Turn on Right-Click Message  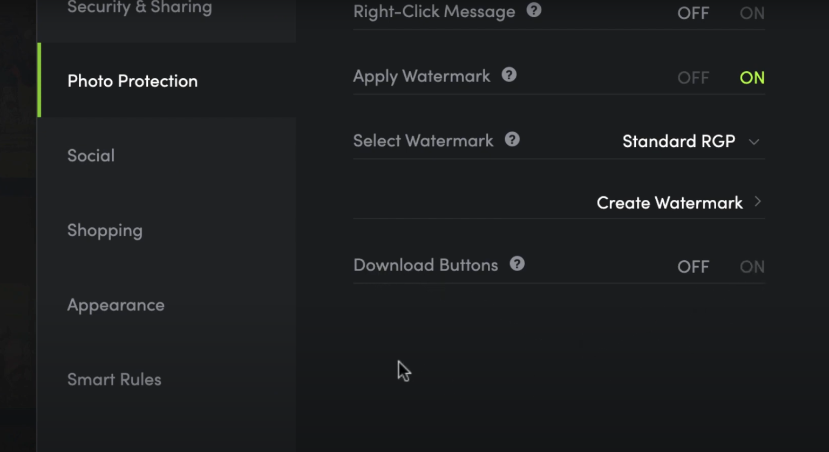click(x=752, y=12)
